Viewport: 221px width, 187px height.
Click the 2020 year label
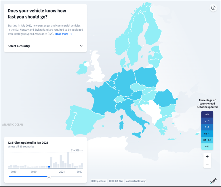tap(34, 172)
